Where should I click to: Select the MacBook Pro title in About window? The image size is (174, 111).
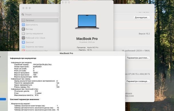click(x=87, y=39)
